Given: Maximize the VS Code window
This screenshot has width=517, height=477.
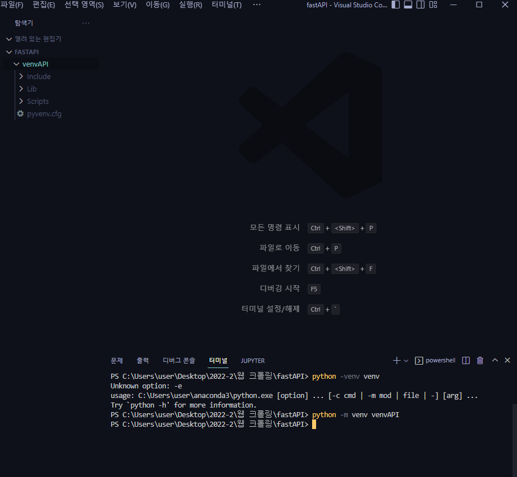Looking at the screenshot, I should [x=479, y=5].
